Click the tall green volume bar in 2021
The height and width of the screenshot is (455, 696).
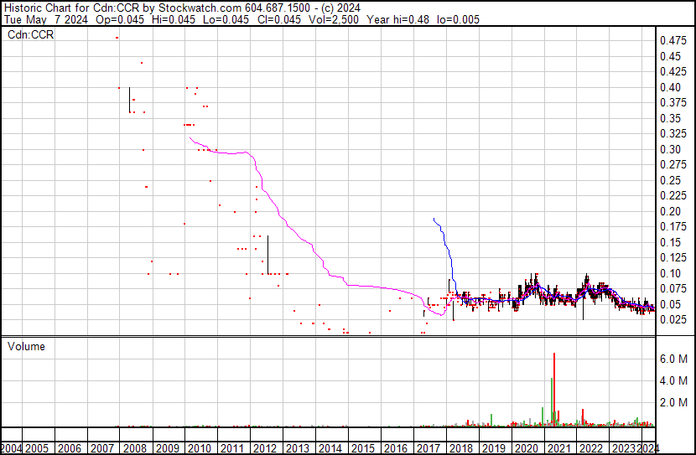click(552, 401)
